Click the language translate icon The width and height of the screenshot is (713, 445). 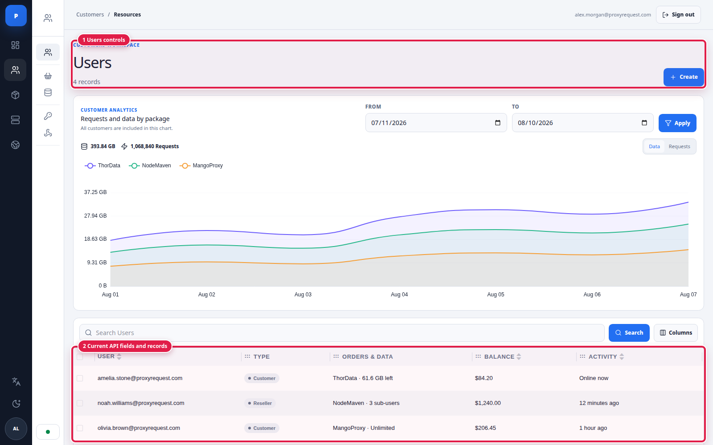[16, 381]
